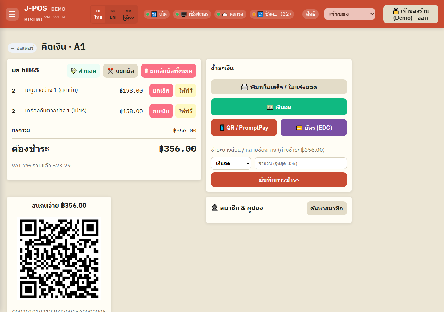
Task: Switch language to EN
Action: tap(113, 14)
